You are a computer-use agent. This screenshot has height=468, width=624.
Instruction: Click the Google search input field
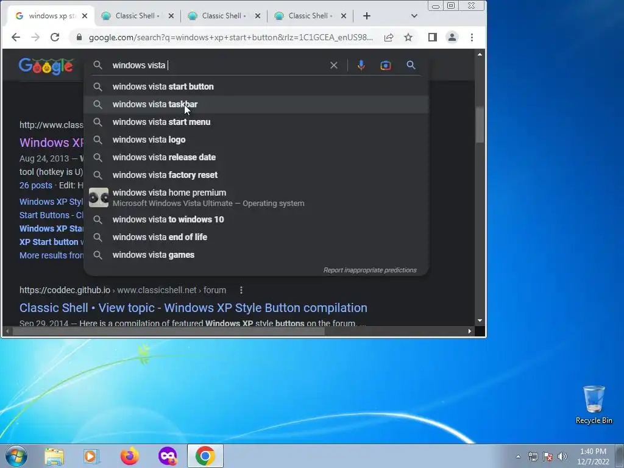coord(219,65)
